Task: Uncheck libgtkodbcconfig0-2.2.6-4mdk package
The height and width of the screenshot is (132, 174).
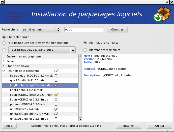Action: click(56, 85)
